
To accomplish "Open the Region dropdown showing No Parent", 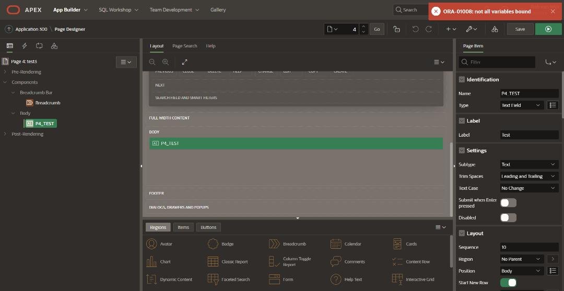I will point(522,259).
